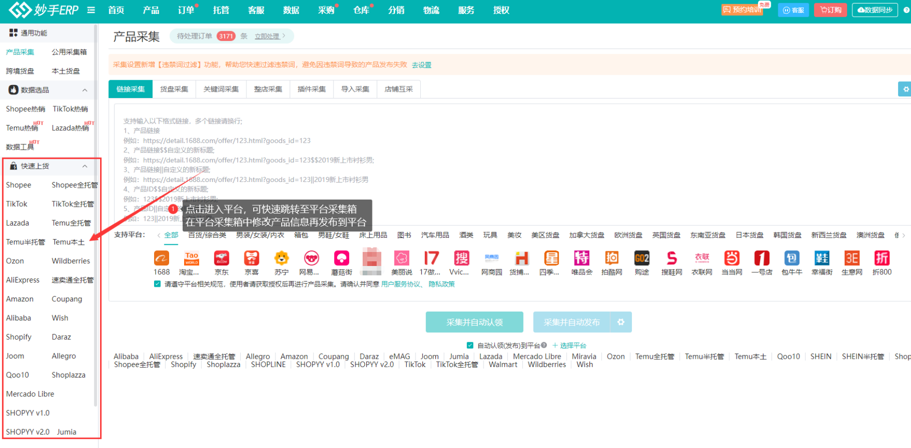Click the blue settings gear at right edge

point(905,89)
